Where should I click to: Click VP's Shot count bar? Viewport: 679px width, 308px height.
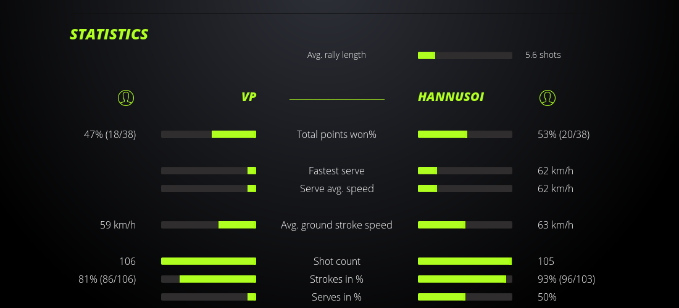click(209, 261)
